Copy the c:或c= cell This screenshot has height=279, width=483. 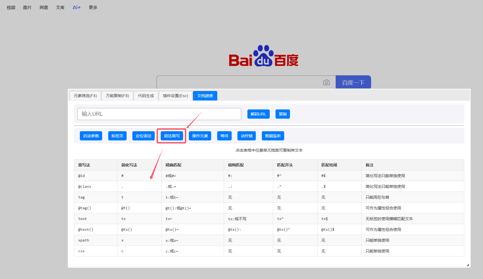coord(193,251)
